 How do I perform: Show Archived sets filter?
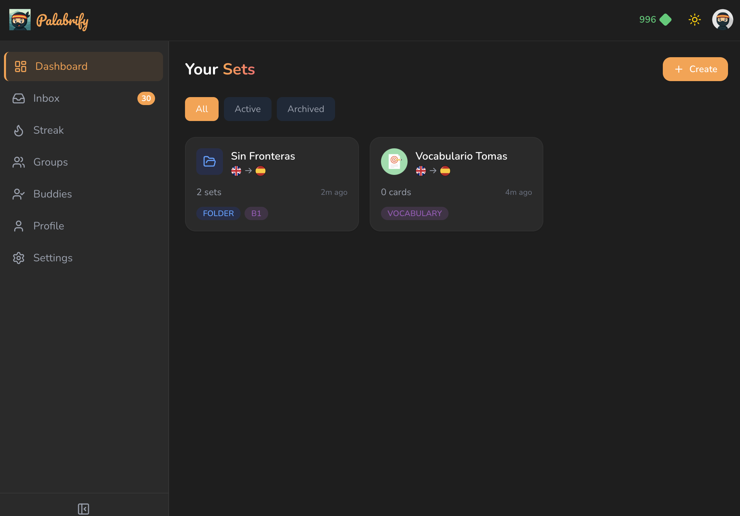coord(306,109)
